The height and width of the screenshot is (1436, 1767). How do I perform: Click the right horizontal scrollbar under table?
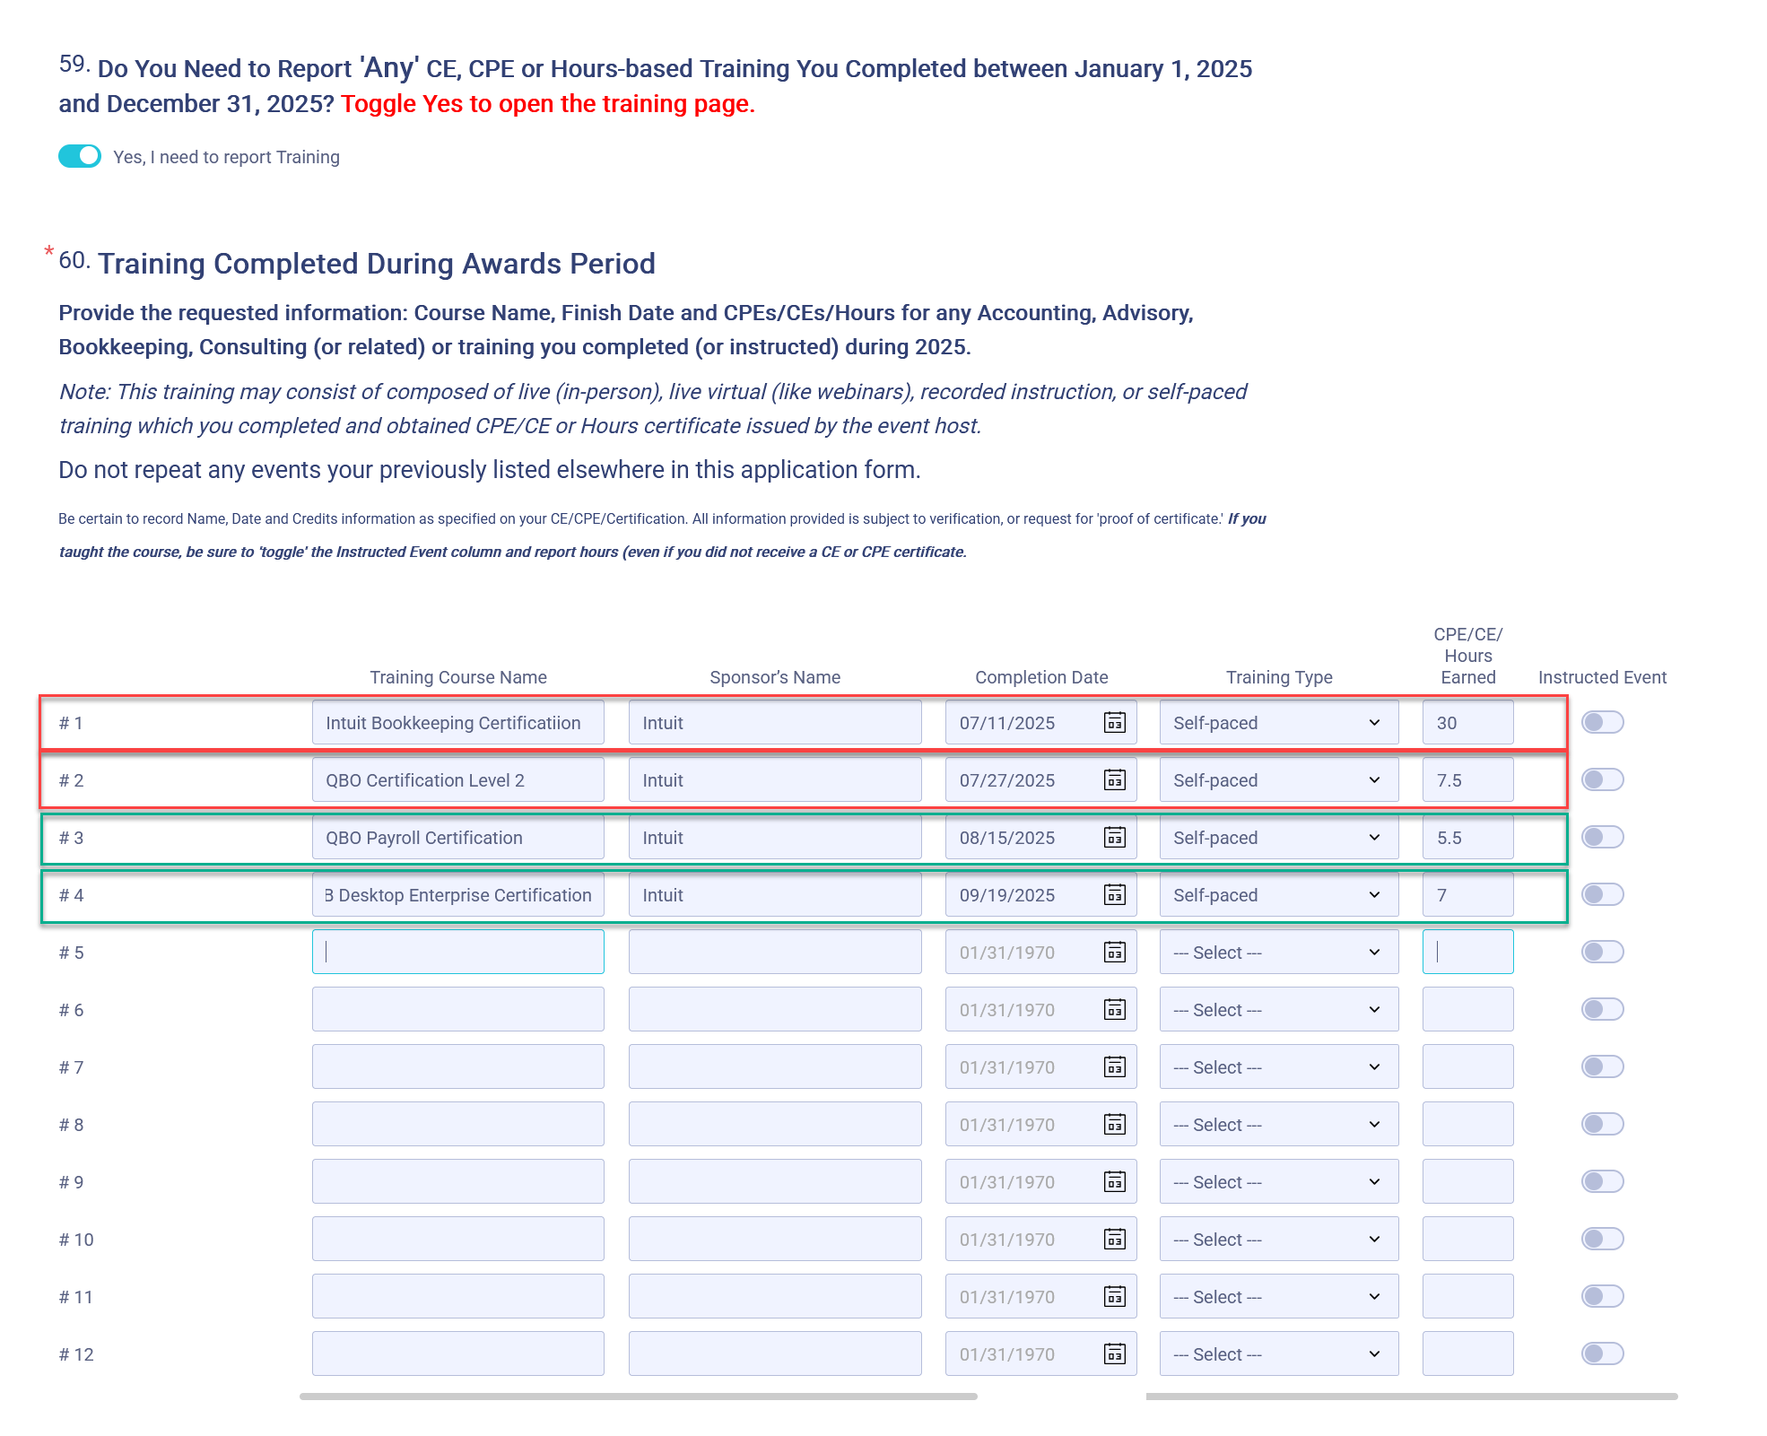coord(1411,1397)
